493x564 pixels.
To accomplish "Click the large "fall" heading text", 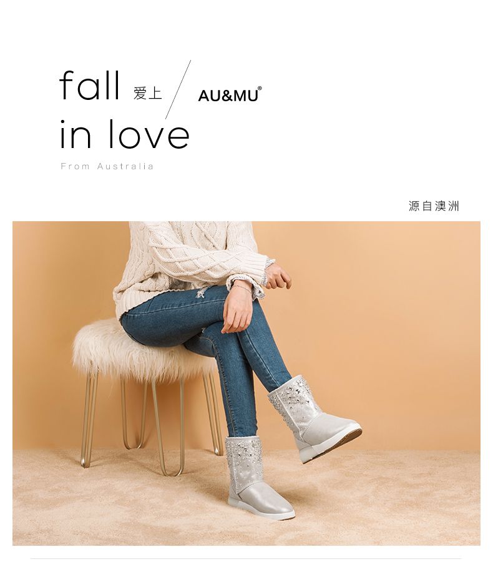I will pos(89,85).
